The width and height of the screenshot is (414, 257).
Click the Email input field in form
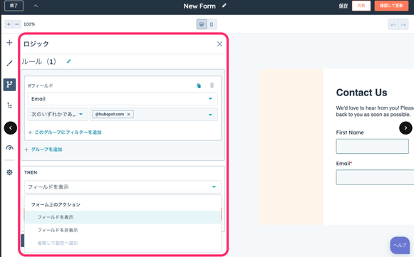click(375, 177)
